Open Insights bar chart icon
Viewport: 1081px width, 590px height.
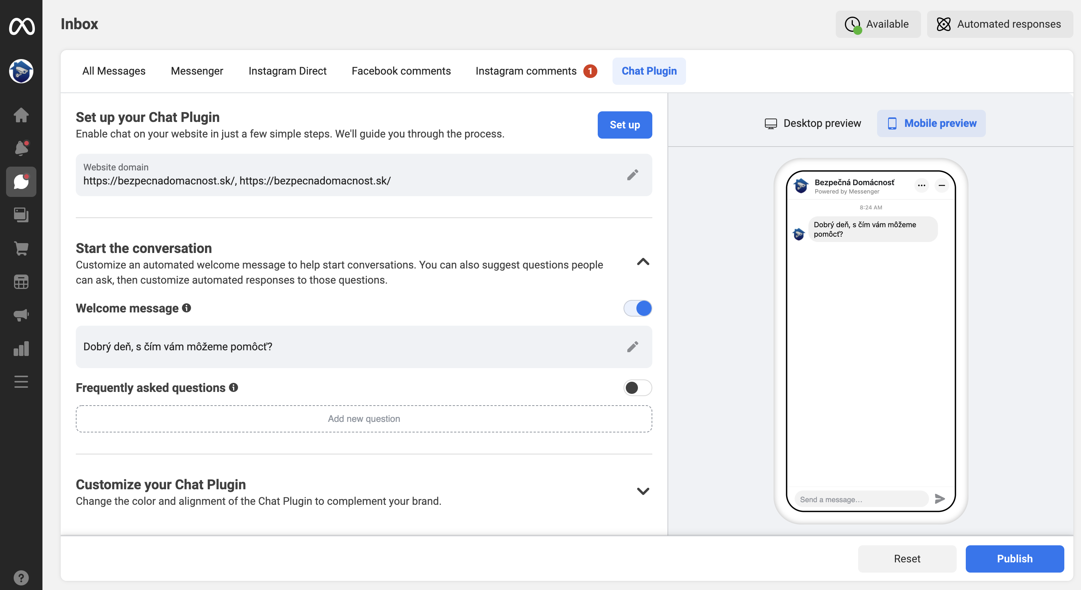click(21, 348)
